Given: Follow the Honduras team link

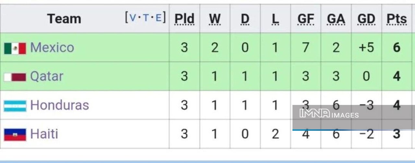Looking at the screenshot, I should (59, 105).
